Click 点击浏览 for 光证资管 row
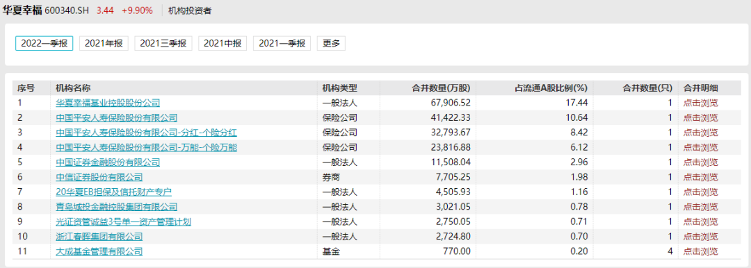The image size is (751, 268). (701, 221)
